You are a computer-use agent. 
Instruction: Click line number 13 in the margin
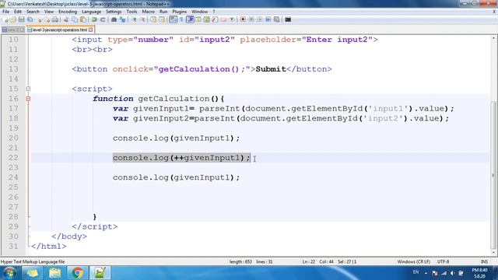[x=13, y=69]
